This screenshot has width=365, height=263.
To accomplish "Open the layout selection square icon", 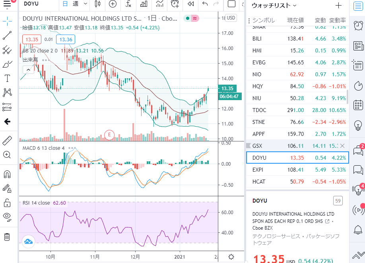I will click(x=232, y=4).
